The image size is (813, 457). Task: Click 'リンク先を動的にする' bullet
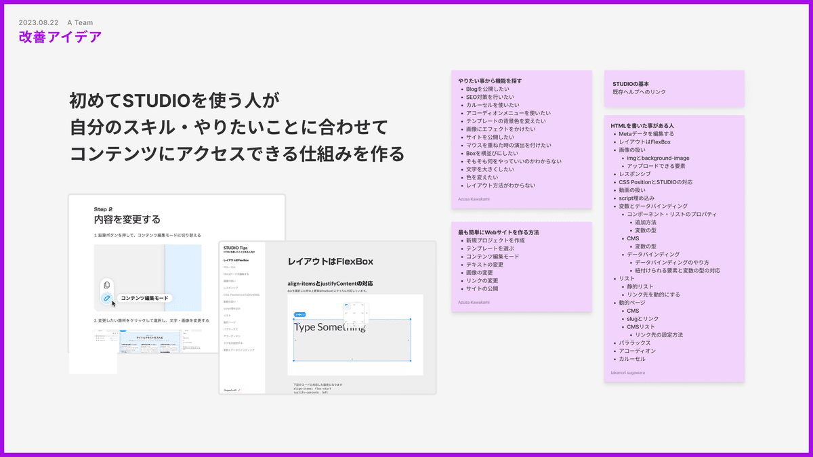[x=654, y=295]
